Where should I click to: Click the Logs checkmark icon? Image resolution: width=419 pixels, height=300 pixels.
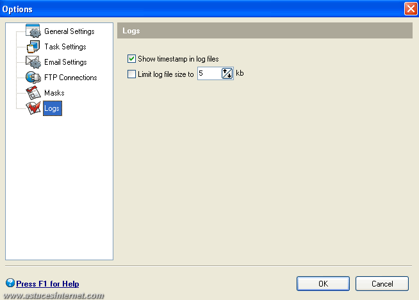33,108
